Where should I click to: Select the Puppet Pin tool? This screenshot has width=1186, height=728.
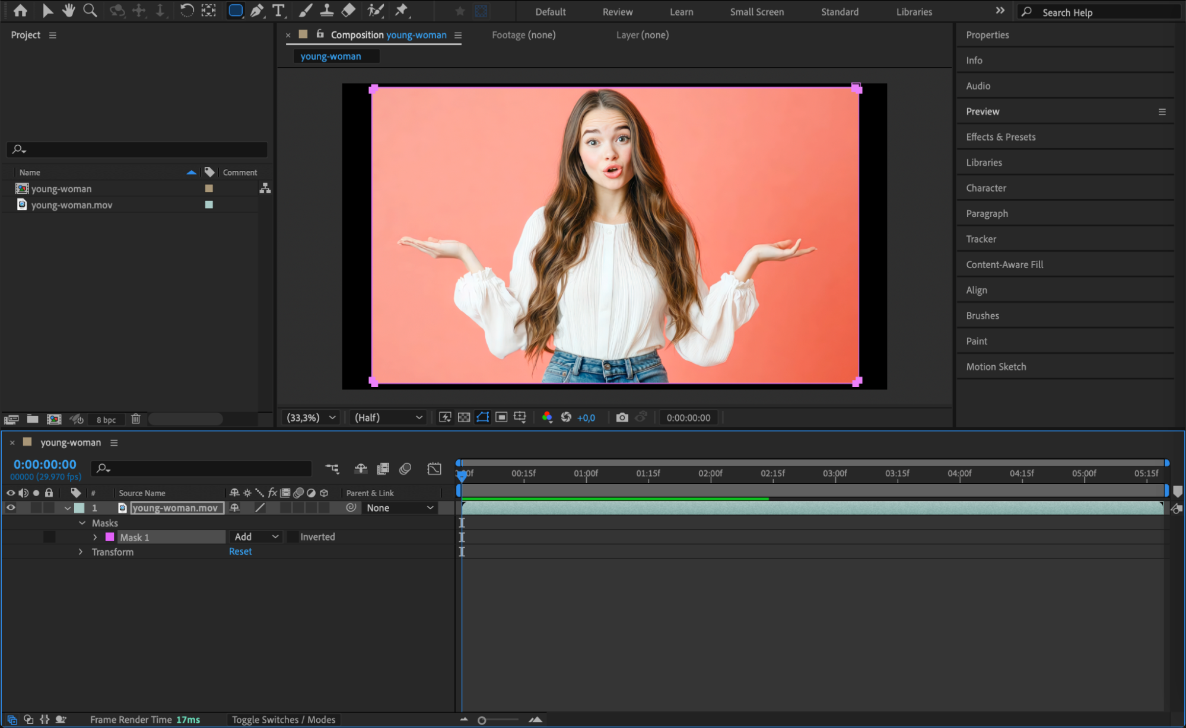[x=402, y=11]
